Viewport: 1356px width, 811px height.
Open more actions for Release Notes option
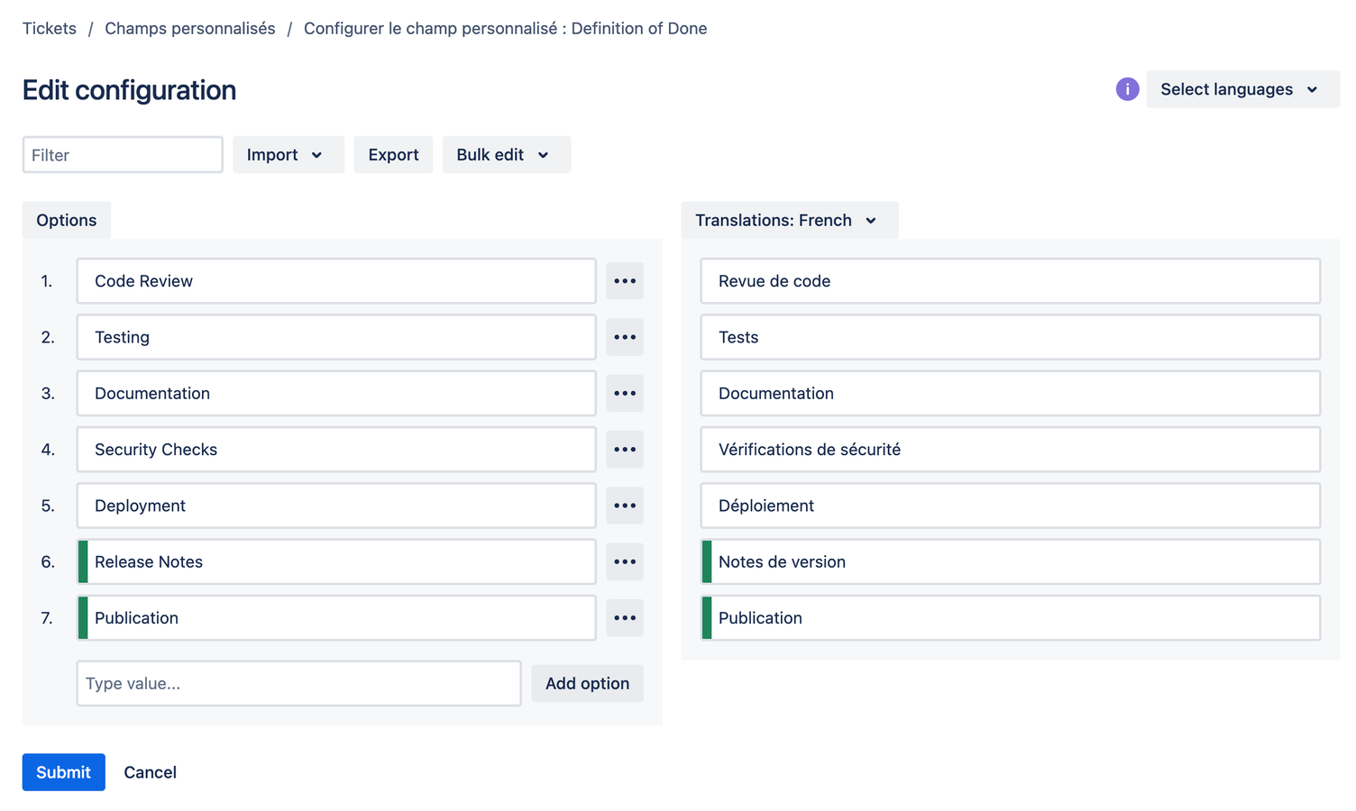(625, 561)
